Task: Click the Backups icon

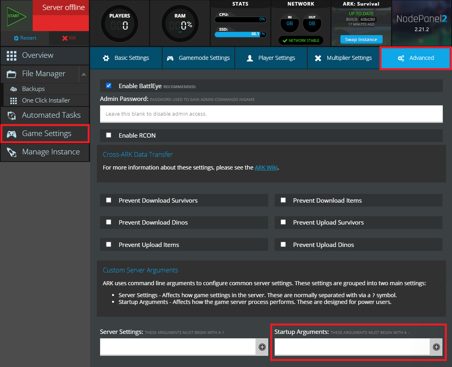Action: coord(13,89)
